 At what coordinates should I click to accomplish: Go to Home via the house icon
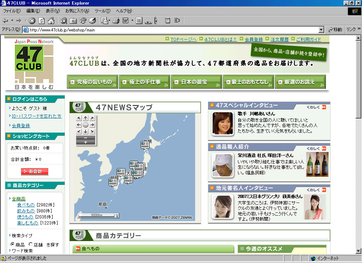point(51,21)
